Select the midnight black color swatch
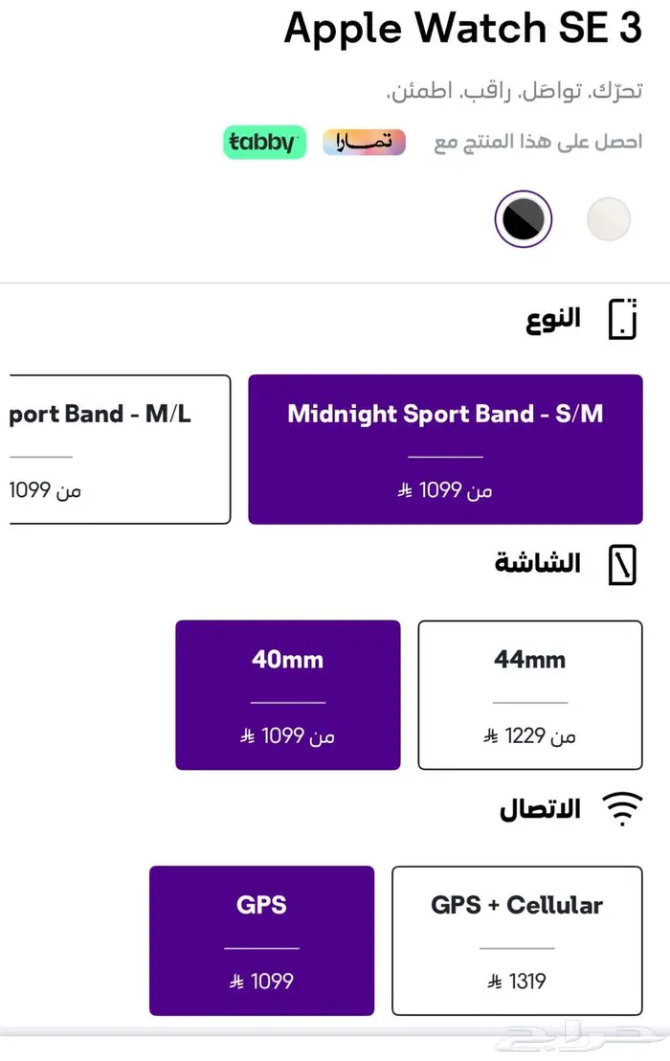Screen dimensions: 670x1061 coord(523,218)
